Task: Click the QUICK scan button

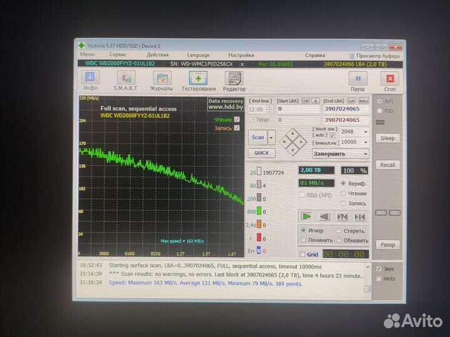Action: 260,152
